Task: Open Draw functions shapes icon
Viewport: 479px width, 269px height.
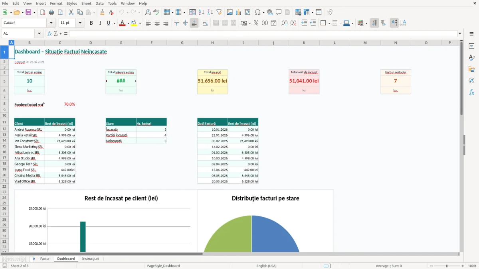Action: pos(330,12)
